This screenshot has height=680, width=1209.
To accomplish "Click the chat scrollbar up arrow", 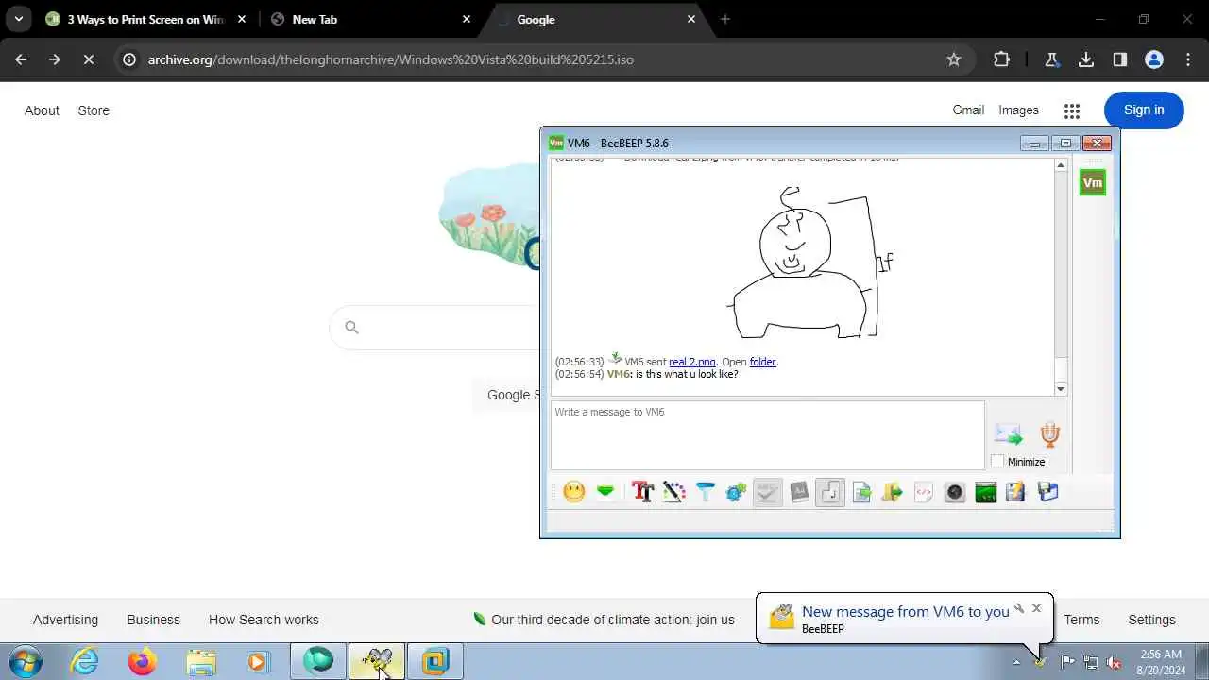I will [1061, 165].
